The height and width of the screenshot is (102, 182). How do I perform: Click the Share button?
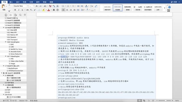pos(174,2)
